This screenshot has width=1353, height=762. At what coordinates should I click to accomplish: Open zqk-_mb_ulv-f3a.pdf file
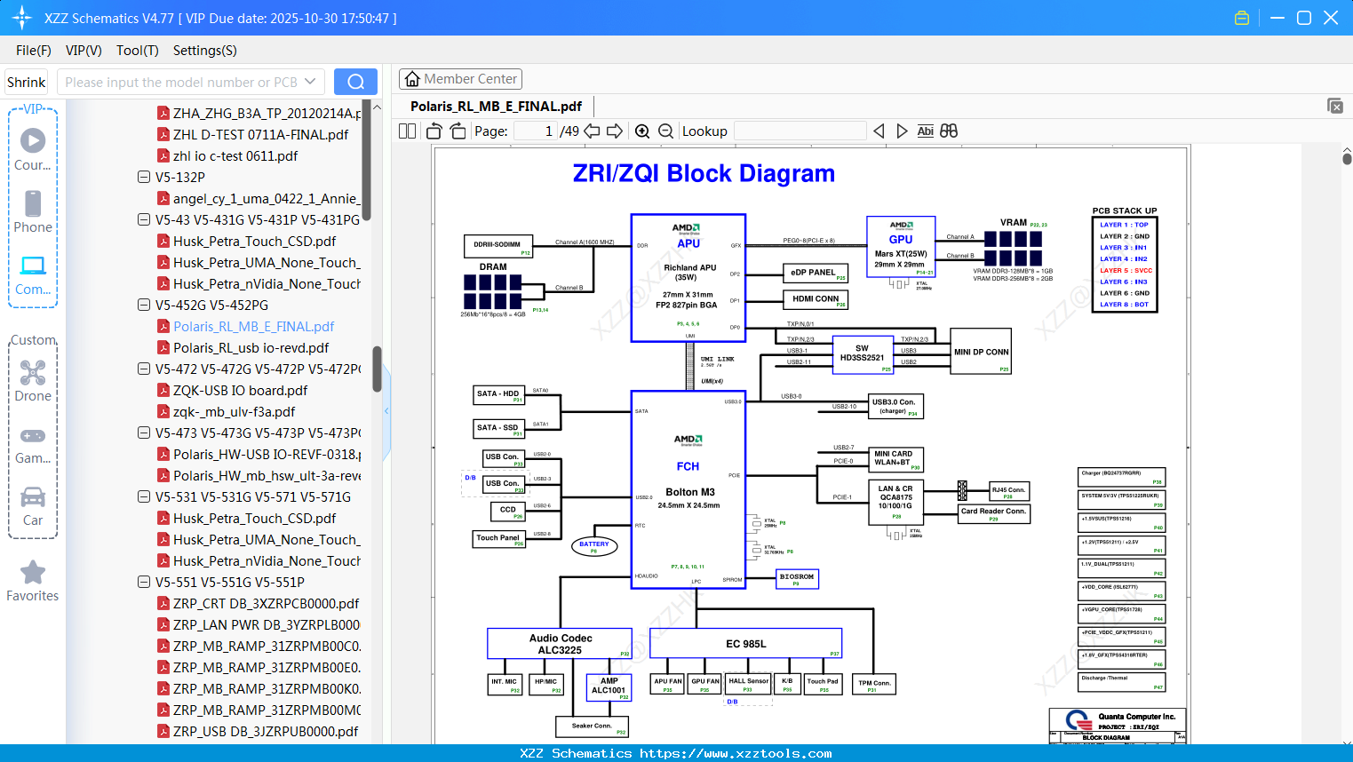tap(235, 411)
